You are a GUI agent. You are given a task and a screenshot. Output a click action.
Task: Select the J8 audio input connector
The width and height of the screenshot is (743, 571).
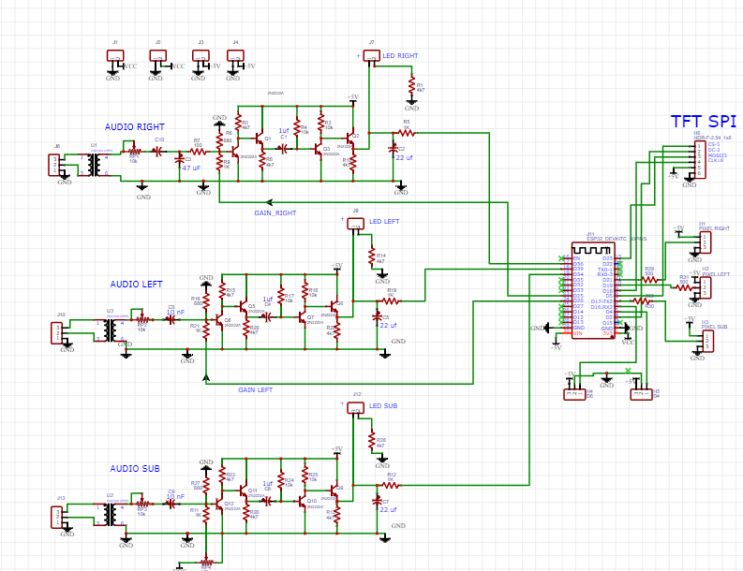[x=57, y=165]
